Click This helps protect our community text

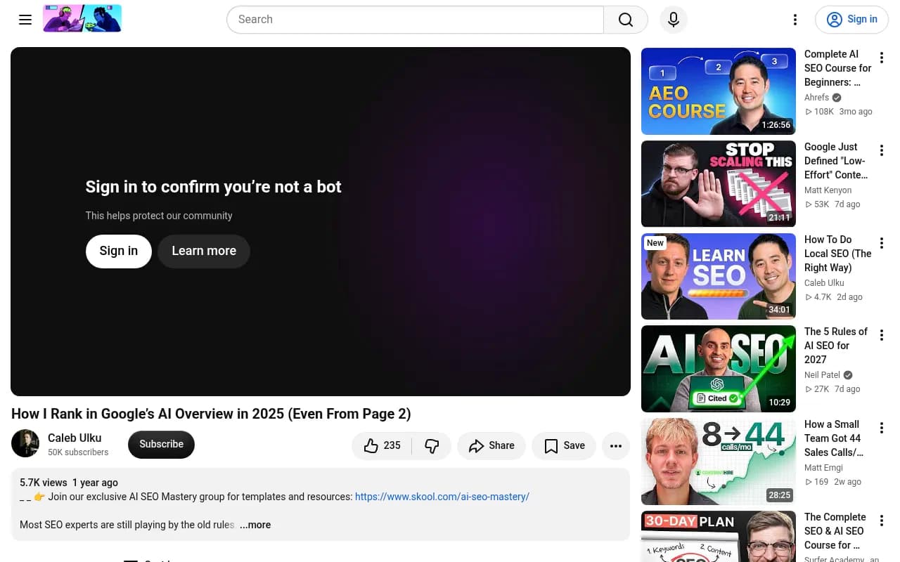159,216
